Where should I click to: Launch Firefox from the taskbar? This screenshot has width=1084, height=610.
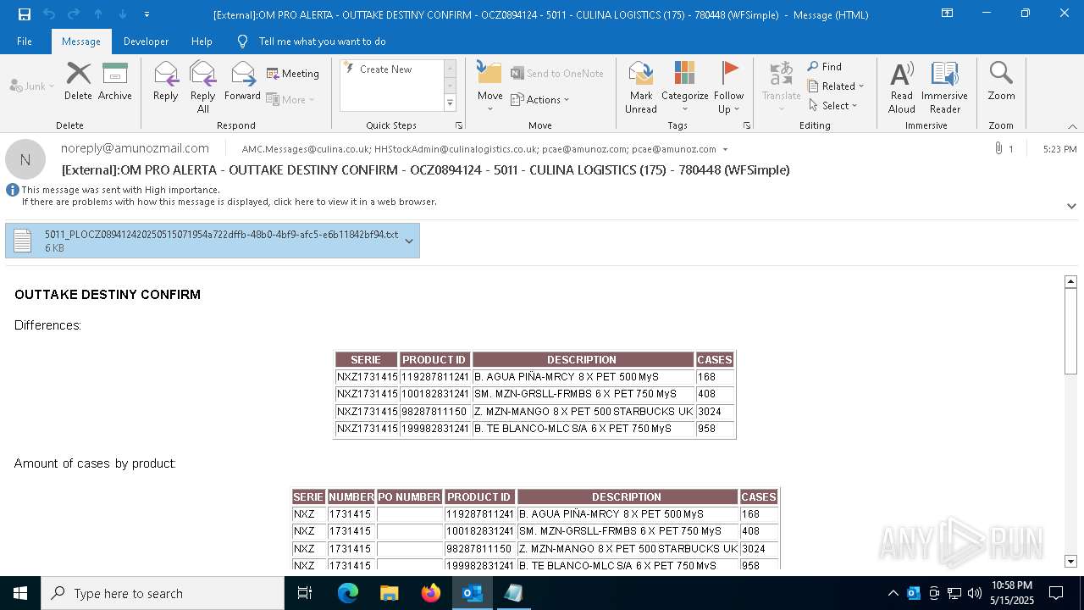point(431,593)
